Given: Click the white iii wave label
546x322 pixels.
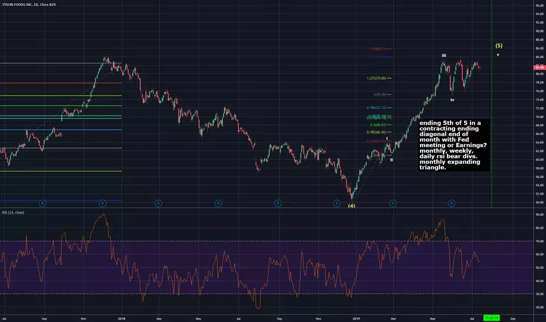Looking at the screenshot, I should pyautogui.click(x=444, y=56).
